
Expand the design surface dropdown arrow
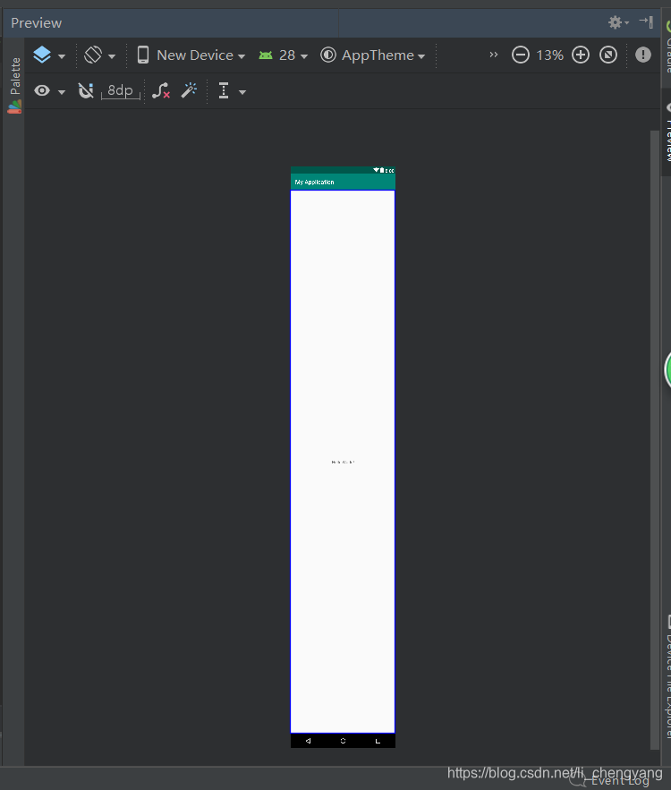[x=62, y=56]
